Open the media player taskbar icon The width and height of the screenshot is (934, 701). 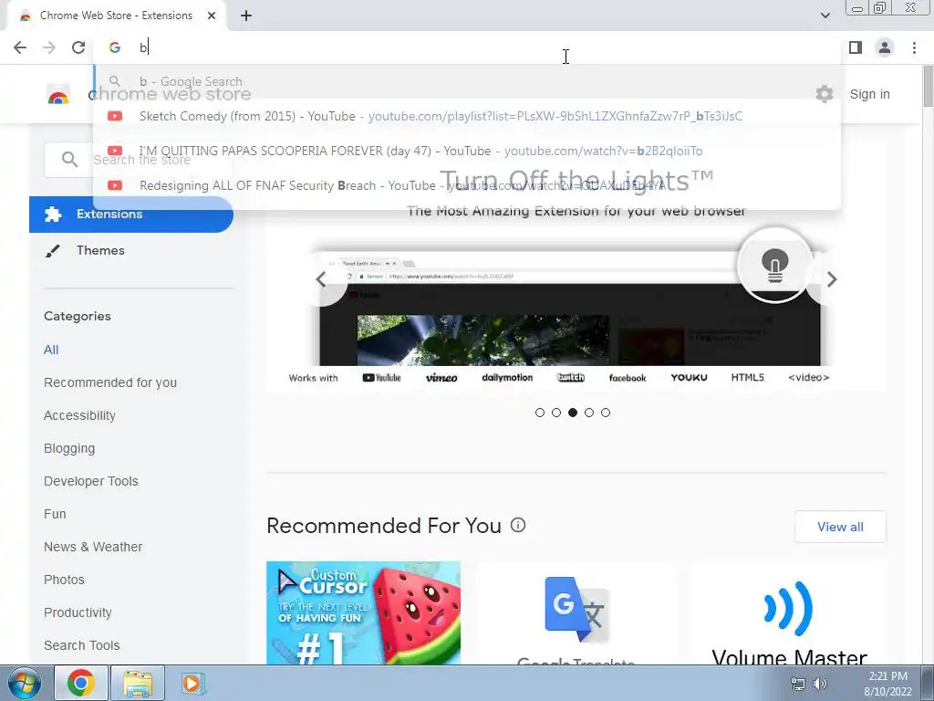point(192,683)
